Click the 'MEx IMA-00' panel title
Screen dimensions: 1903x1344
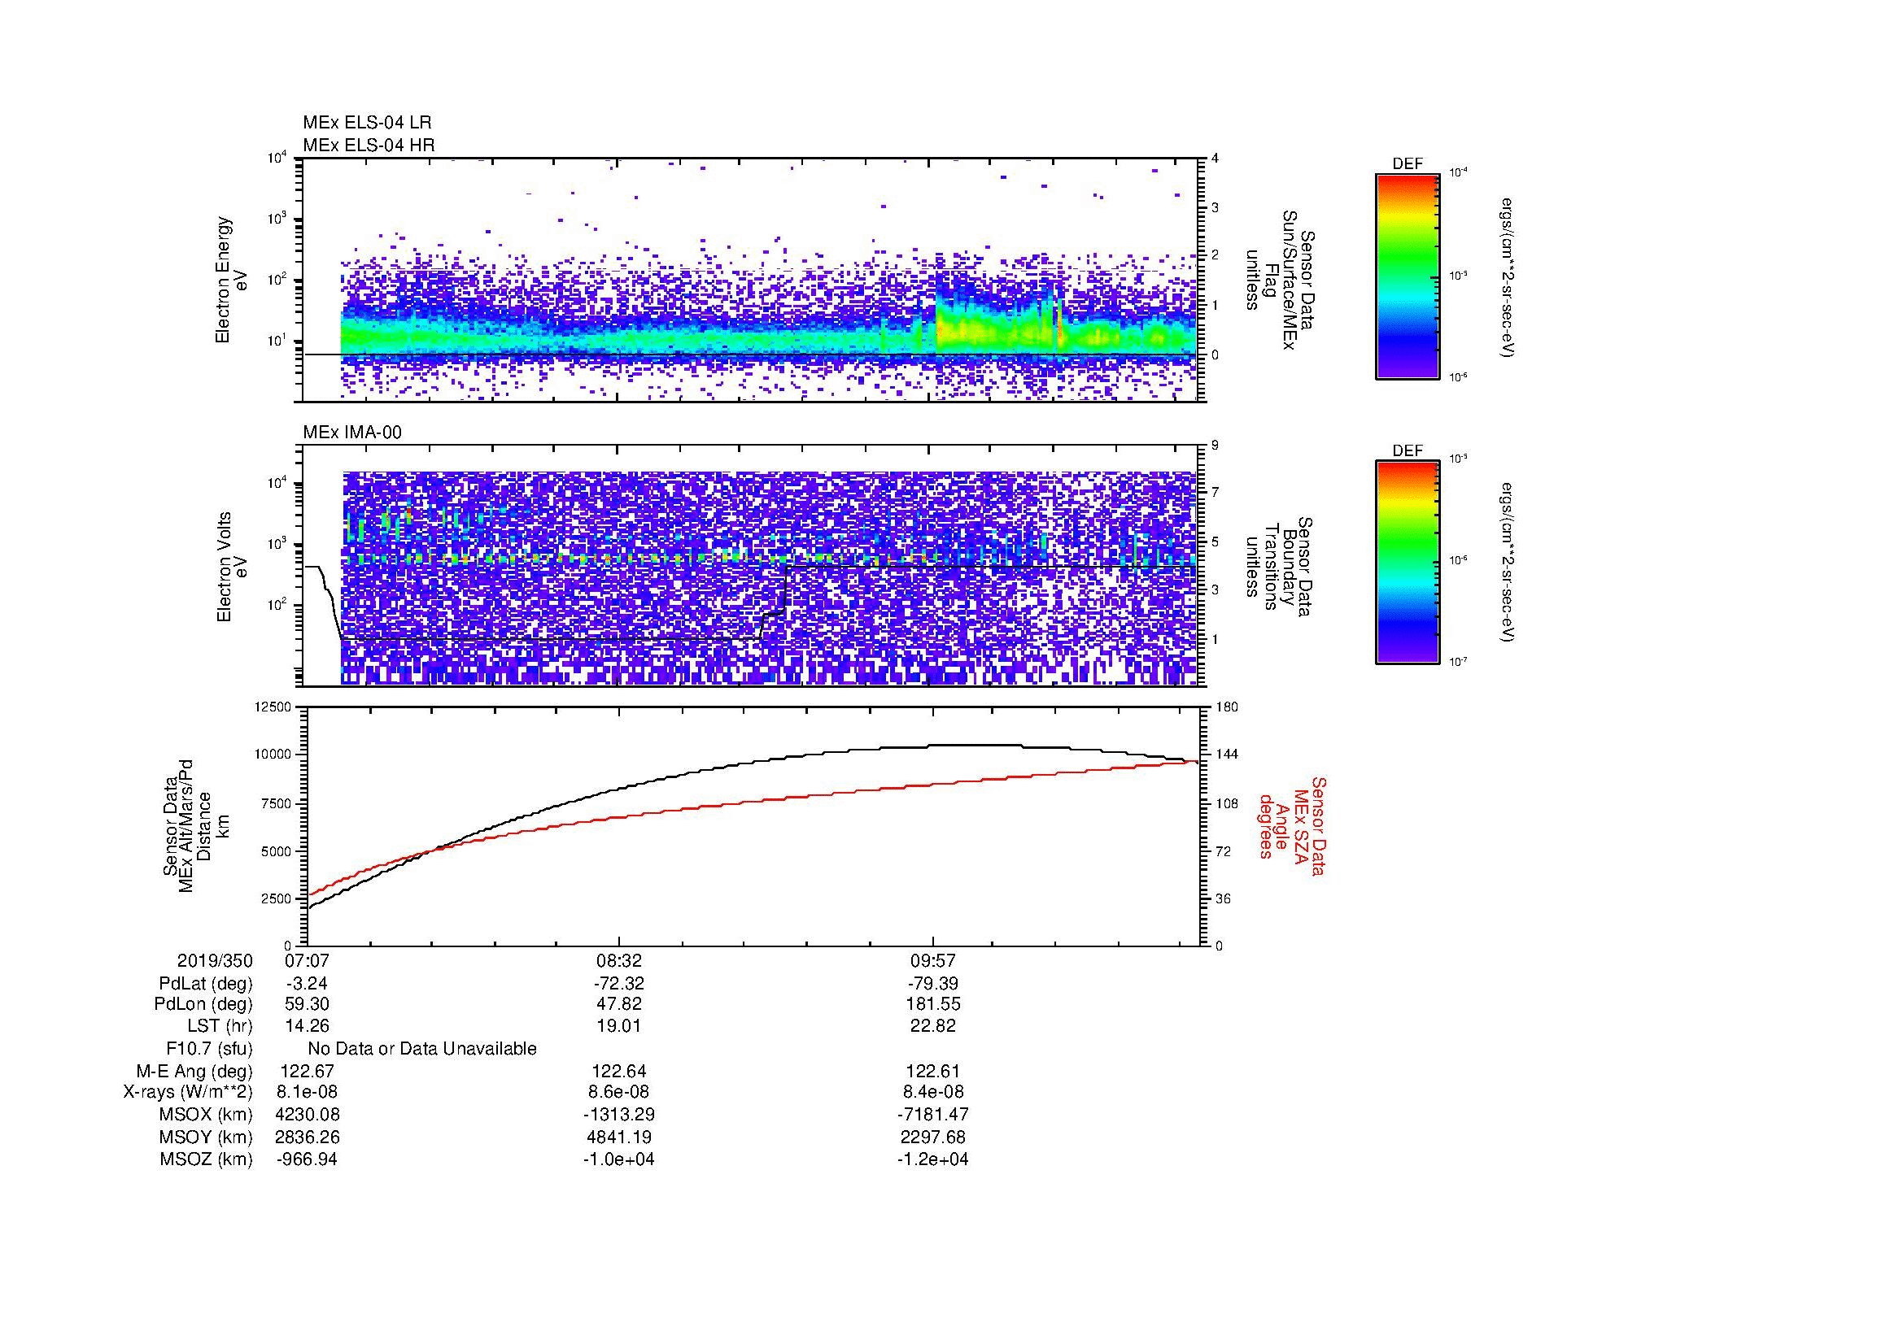(x=352, y=433)
